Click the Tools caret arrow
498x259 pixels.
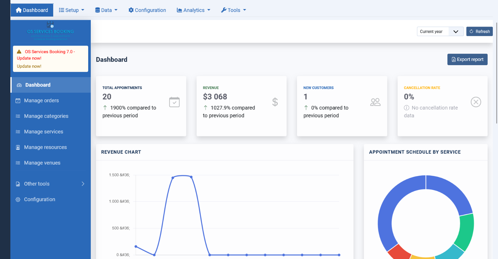244,10
